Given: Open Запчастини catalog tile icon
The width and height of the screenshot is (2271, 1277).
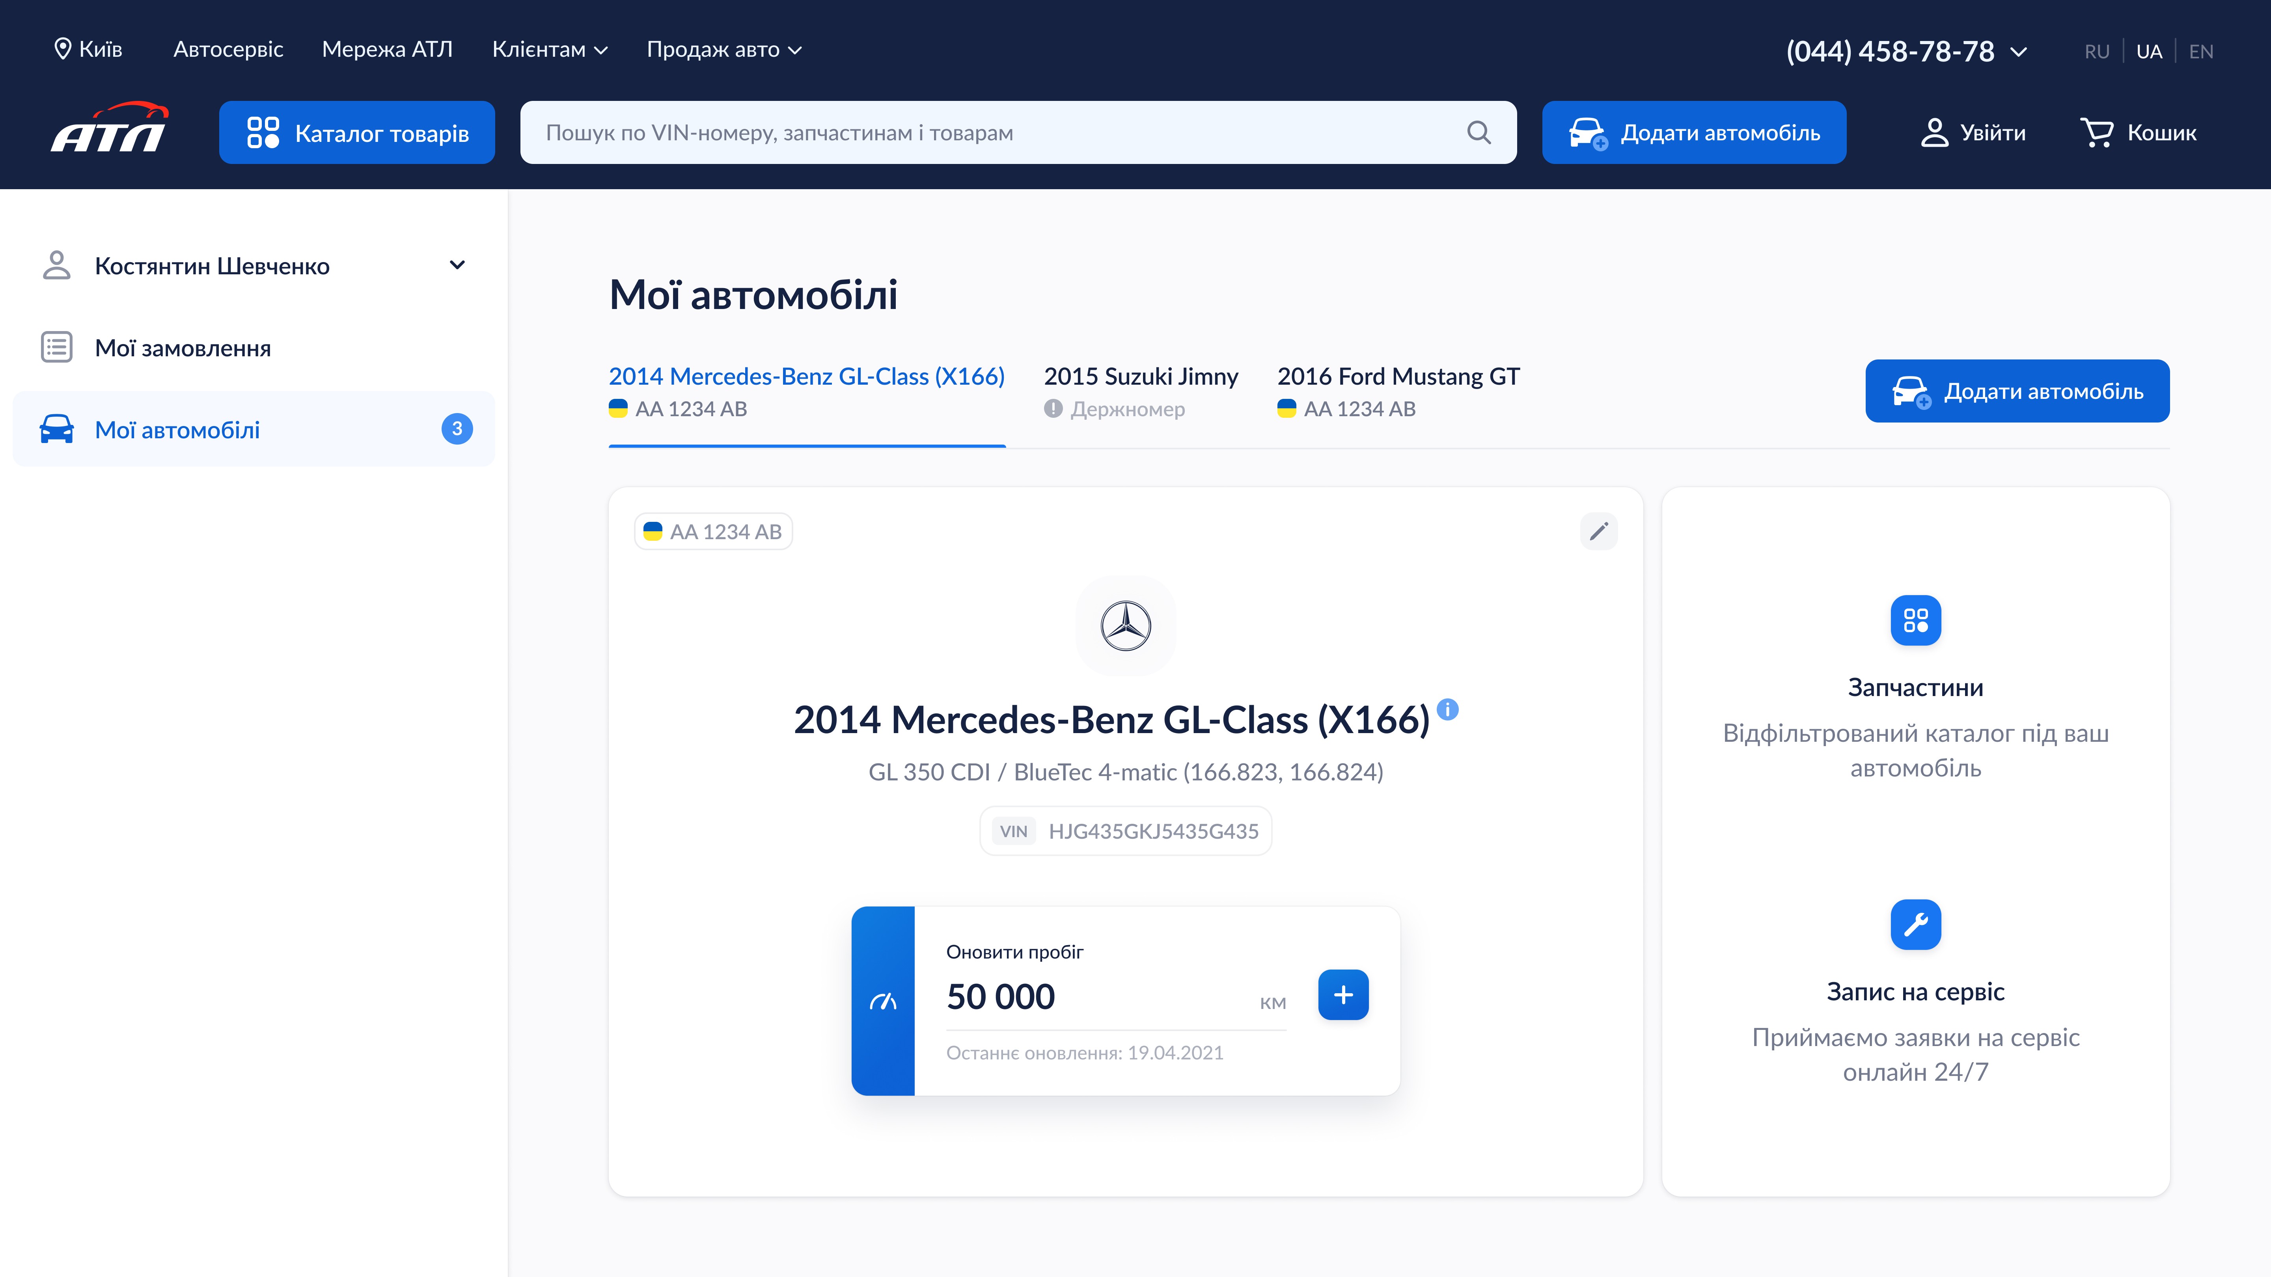Looking at the screenshot, I should (x=1915, y=620).
